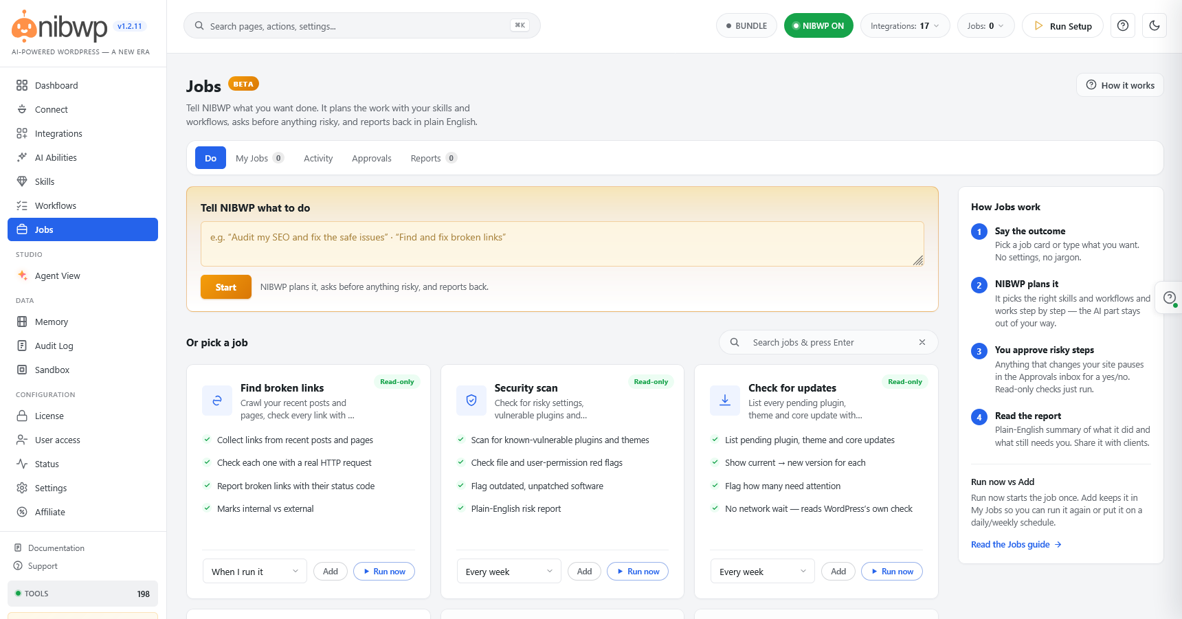Open 'When I run it' schedule dropdown
Screen dimensions: 1182x619
255,572
